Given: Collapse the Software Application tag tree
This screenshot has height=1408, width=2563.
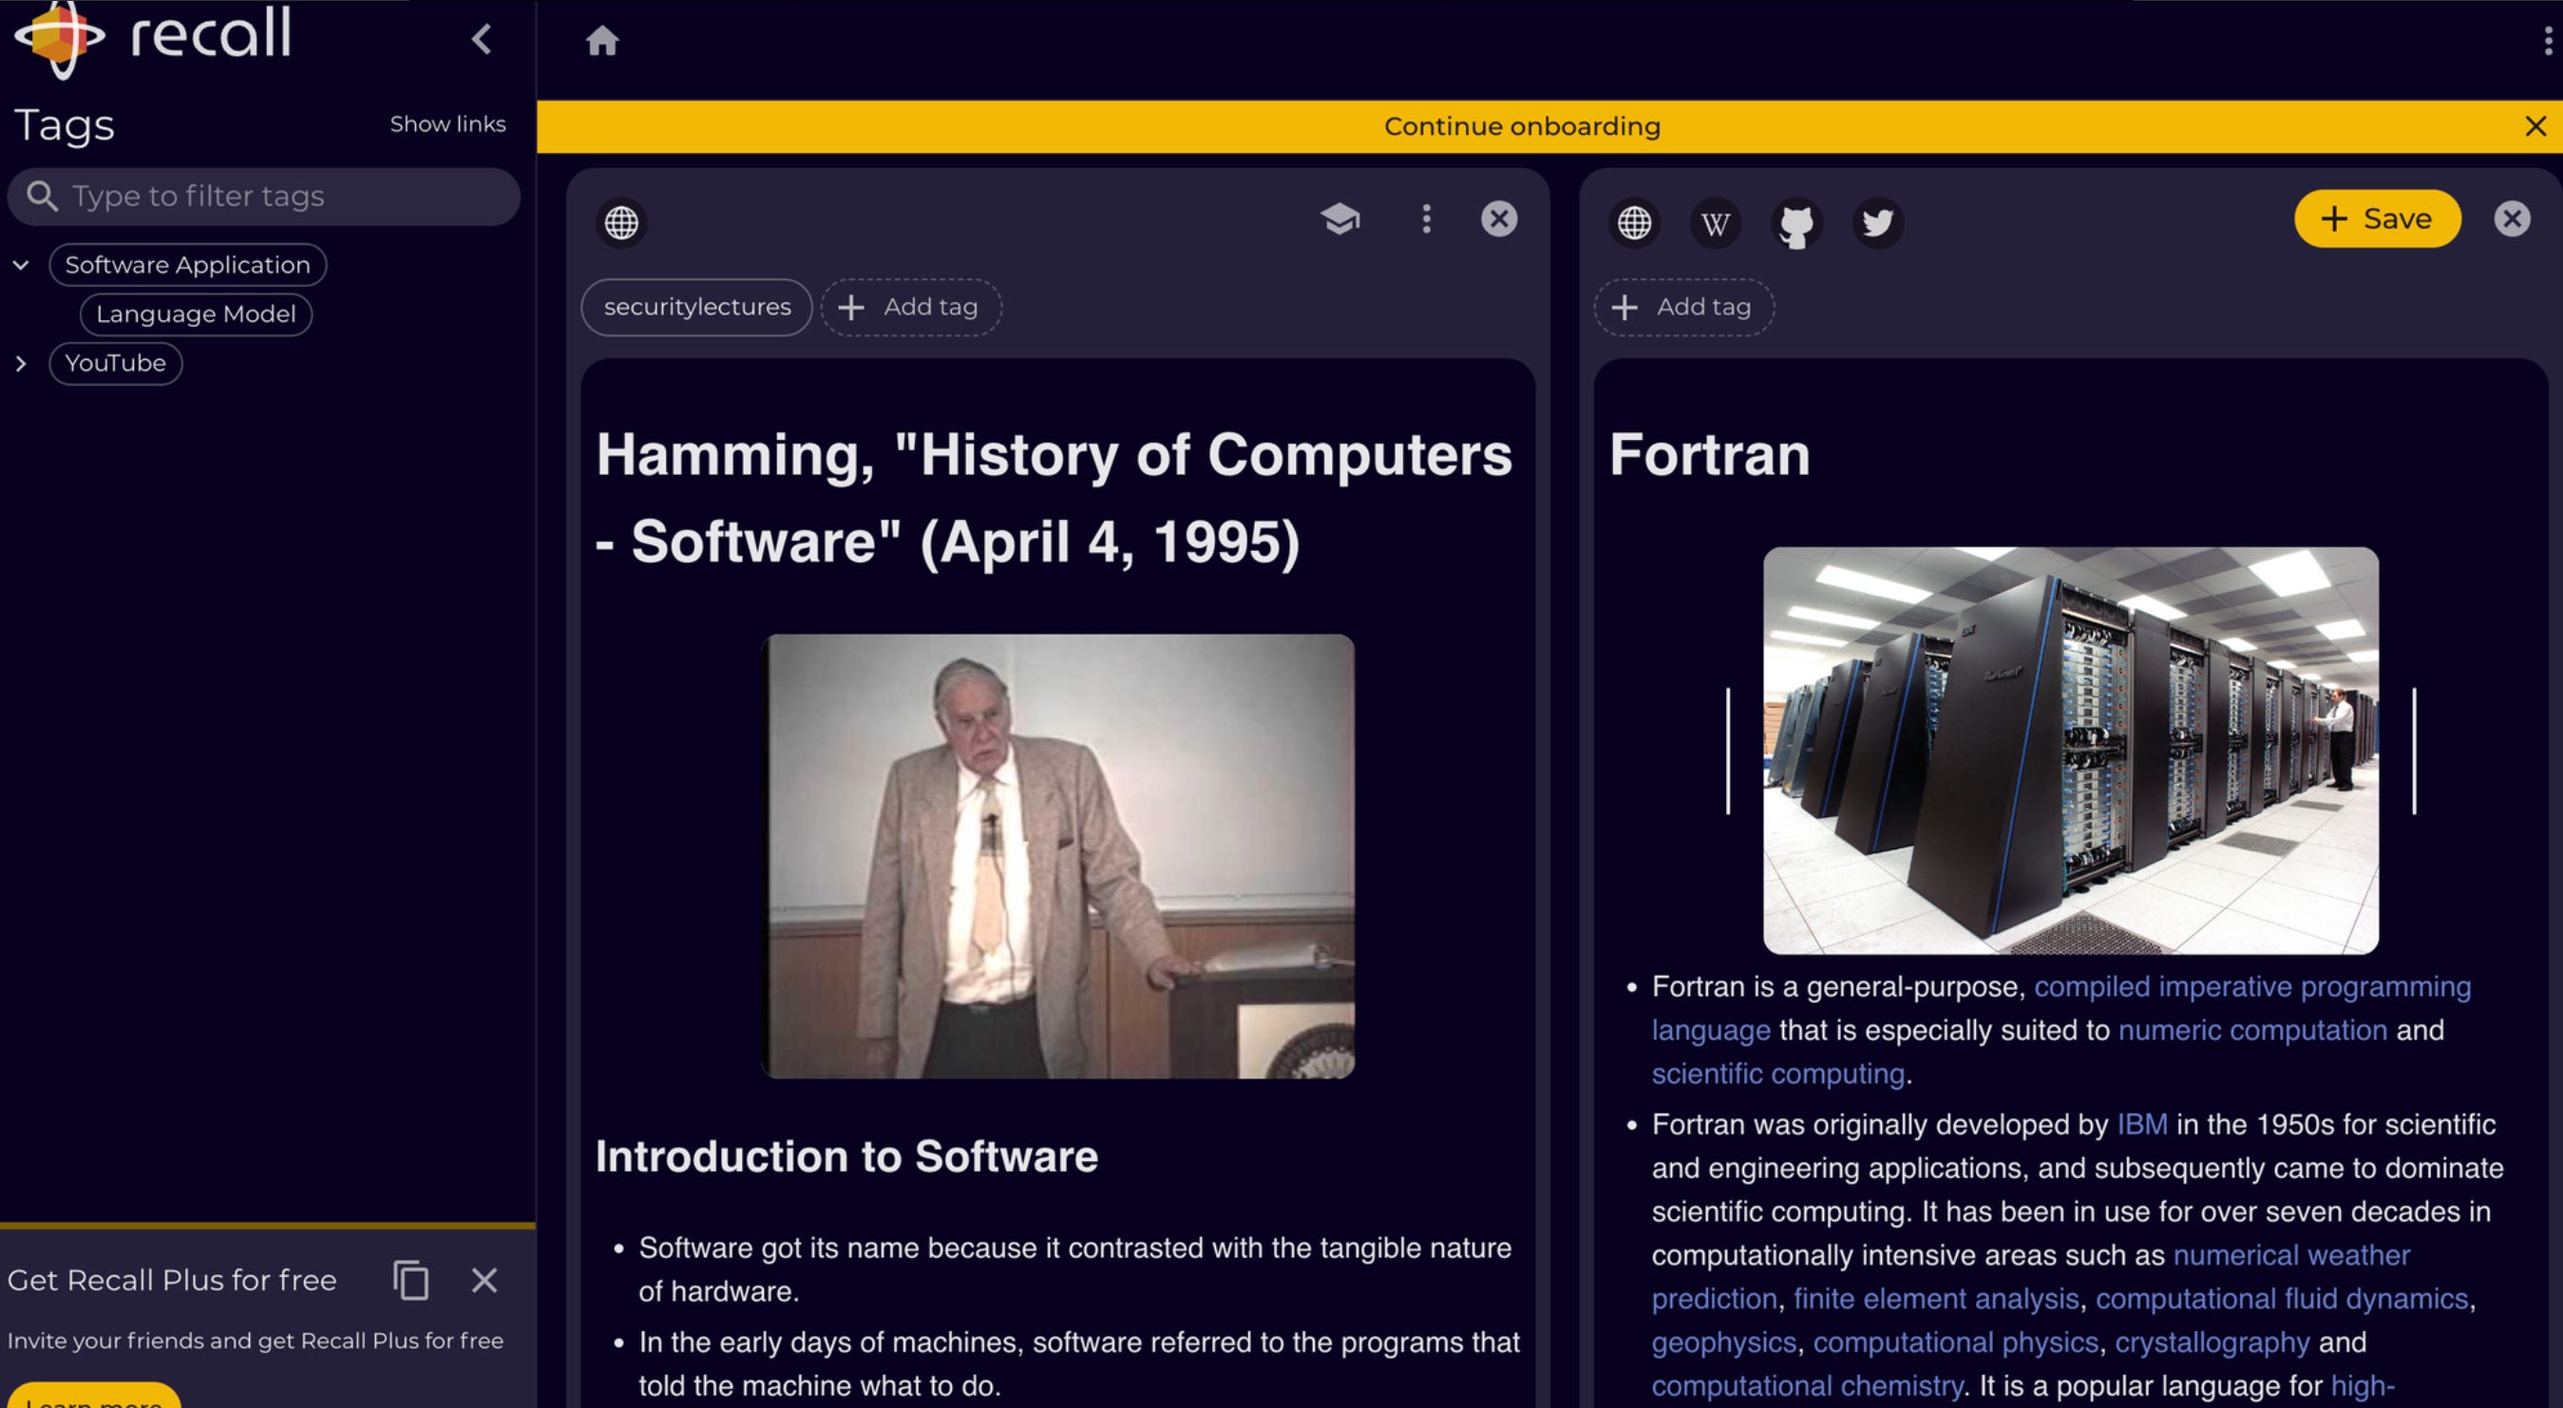Looking at the screenshot, I should tap(21, 265).
